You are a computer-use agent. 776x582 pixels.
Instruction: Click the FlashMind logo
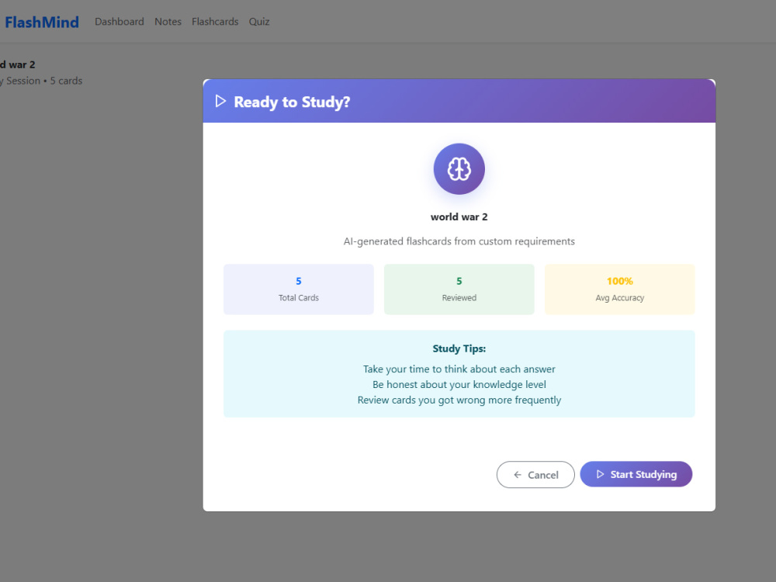click(42, 23)
